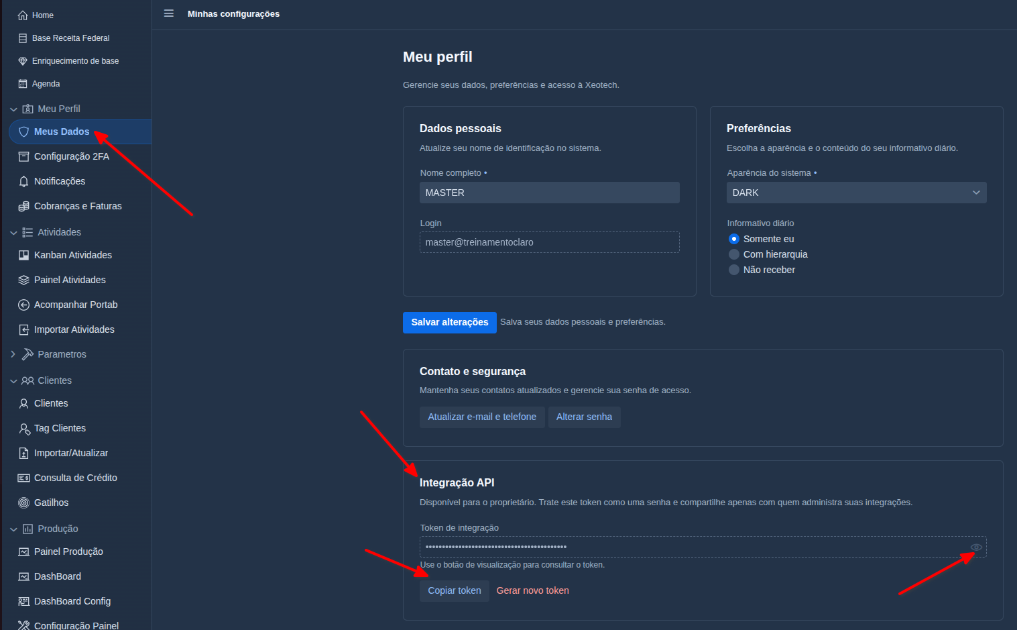Select the Somente eu radio option
The image size is (1017, 630).
734,239
